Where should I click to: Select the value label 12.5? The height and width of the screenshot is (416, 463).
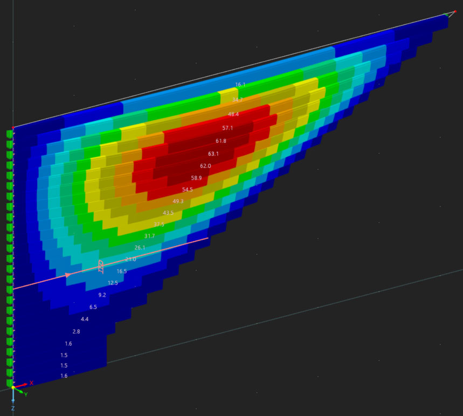pos(113,283)
